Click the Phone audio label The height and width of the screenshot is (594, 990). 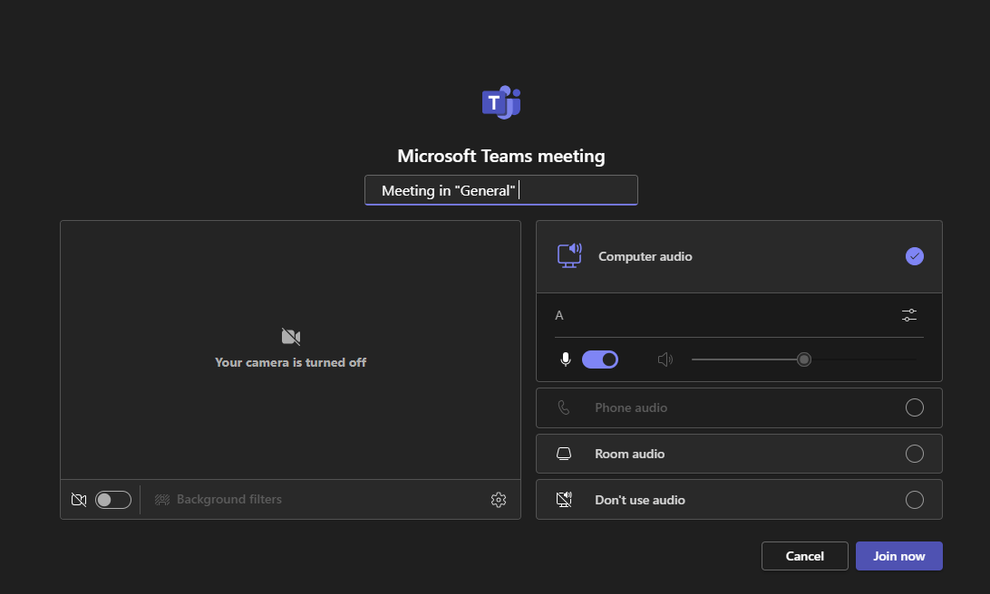click(x=631, y=407)
